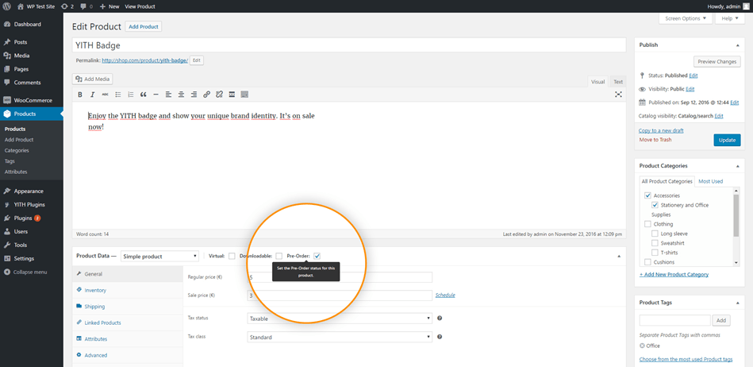The height and width of the screenshot is (367, 753).
Task: Check the Virtual product checkbox
Action: (x=232, y=256)
